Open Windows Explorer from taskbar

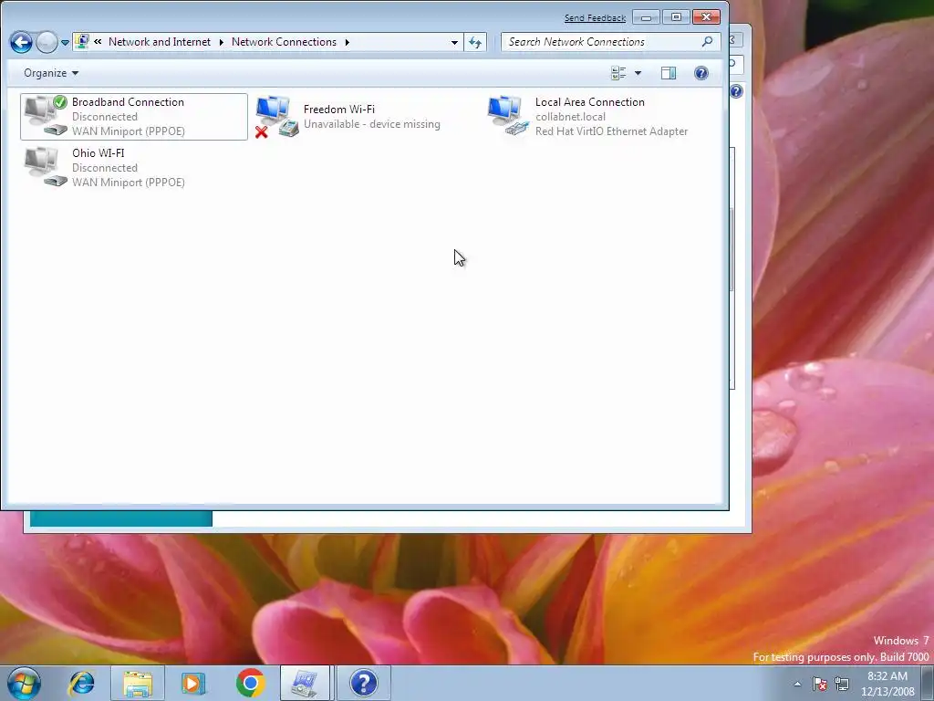click(x=138, y=683)
